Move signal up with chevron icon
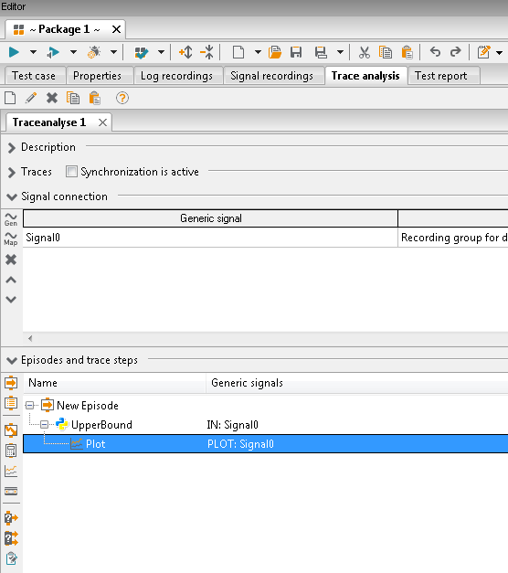 point(11,280)
